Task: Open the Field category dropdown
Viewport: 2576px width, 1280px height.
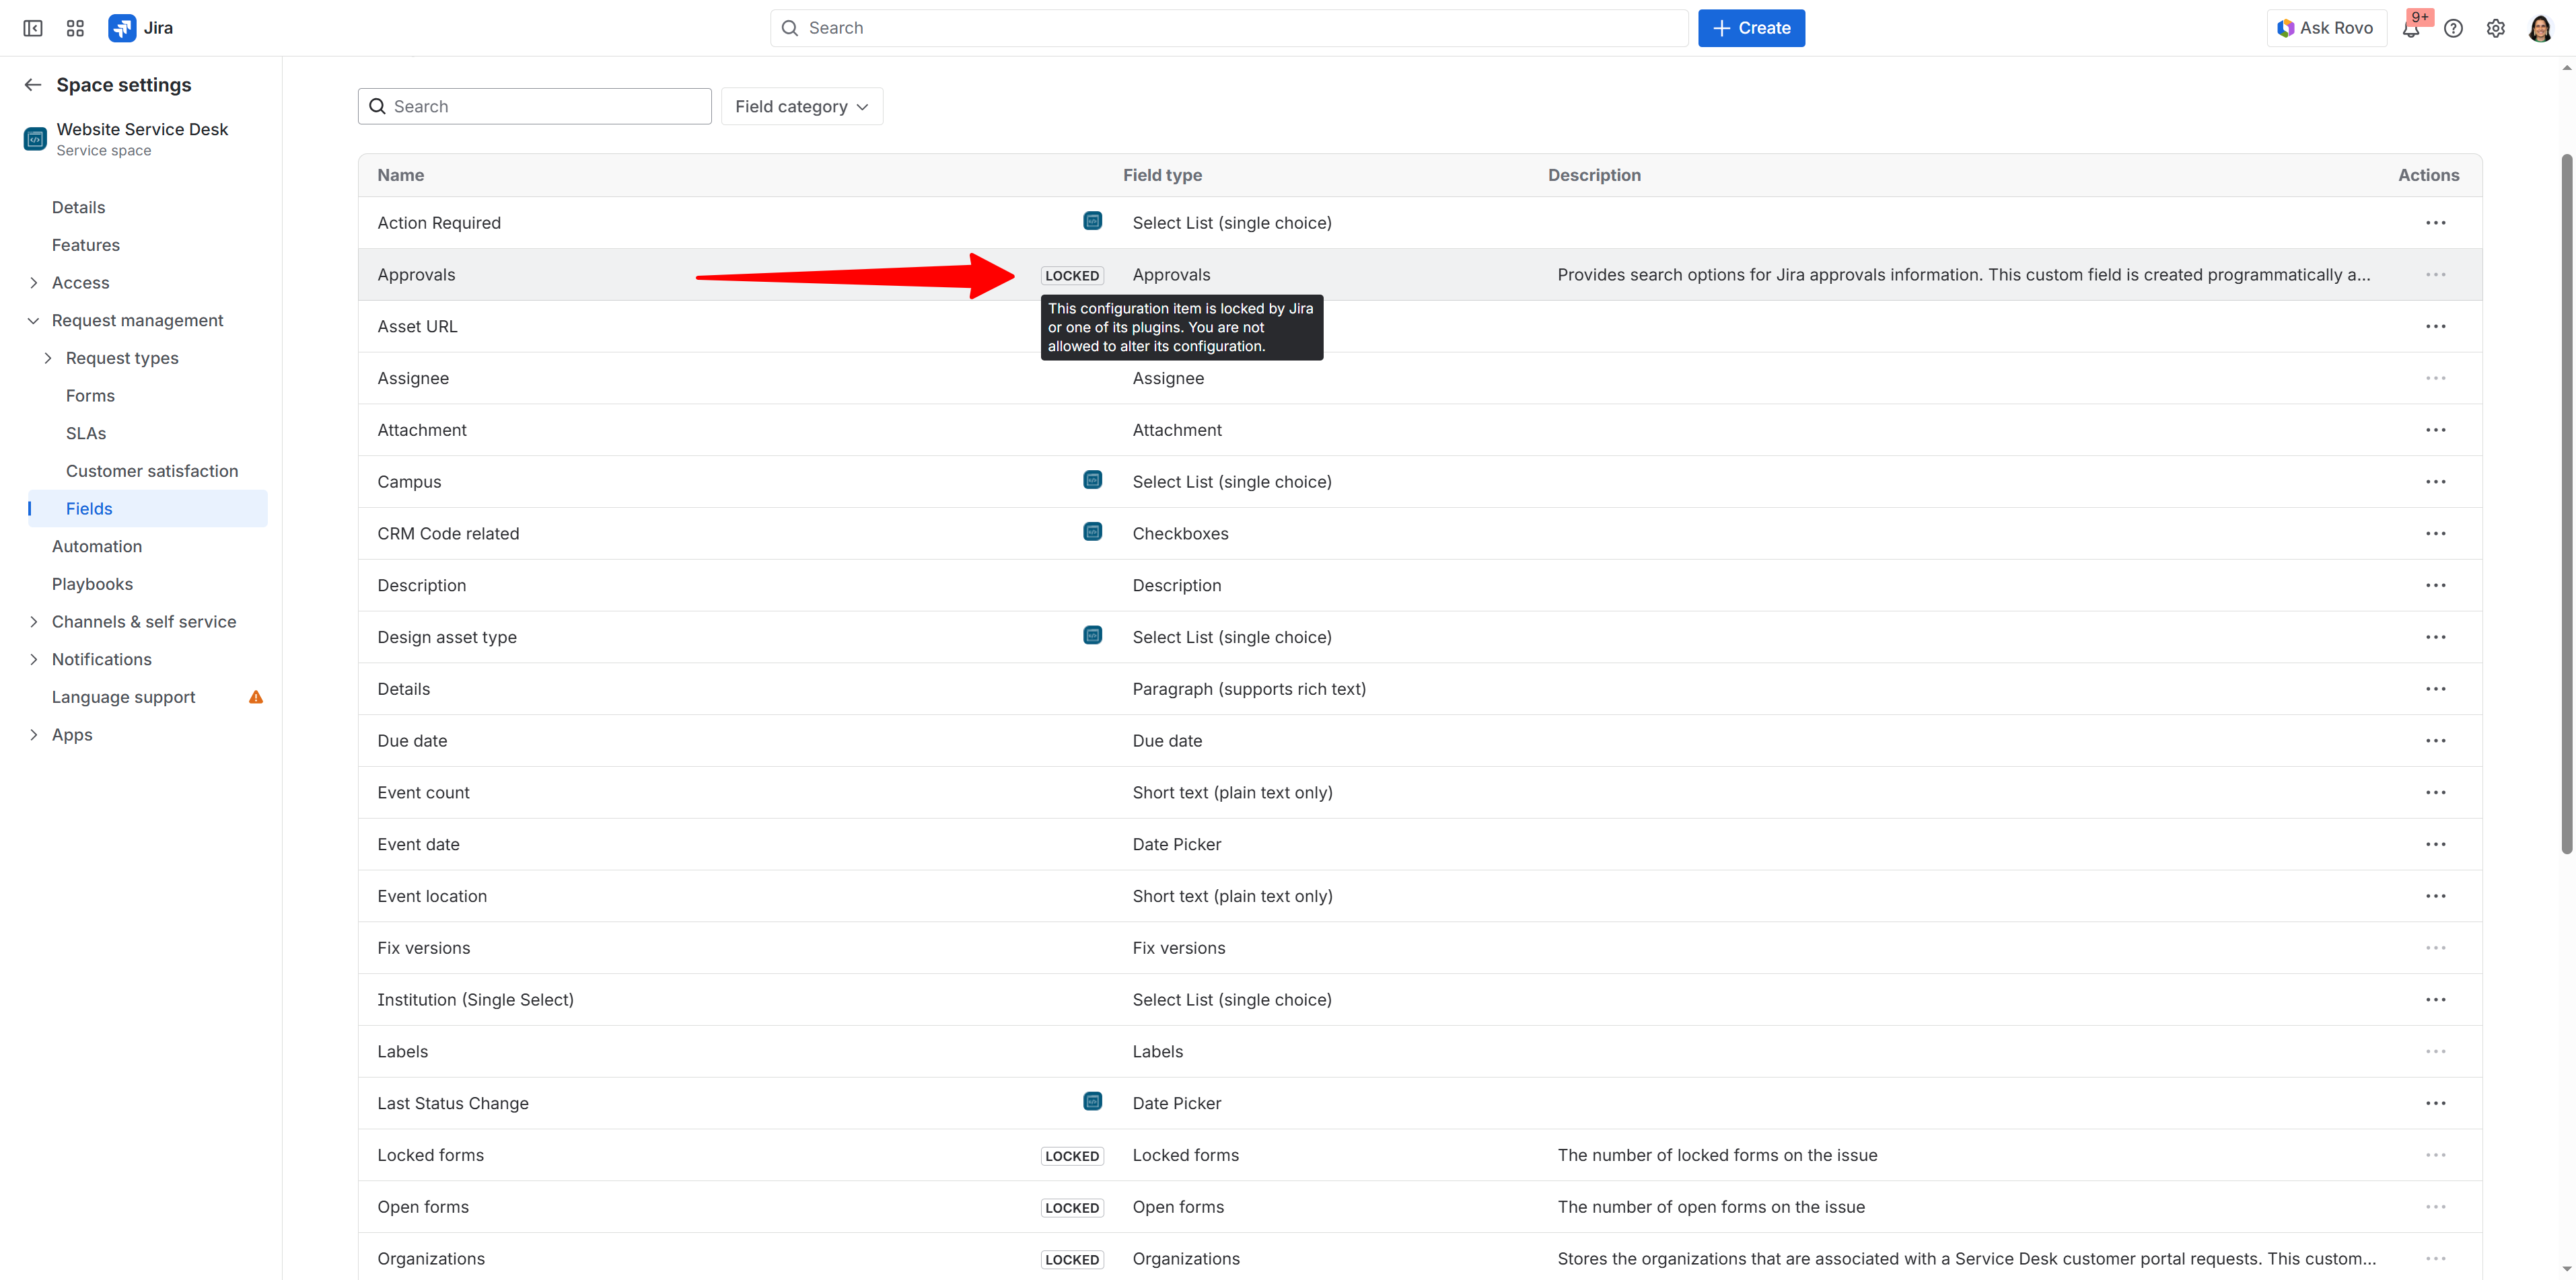Action: tap(802, 106)
